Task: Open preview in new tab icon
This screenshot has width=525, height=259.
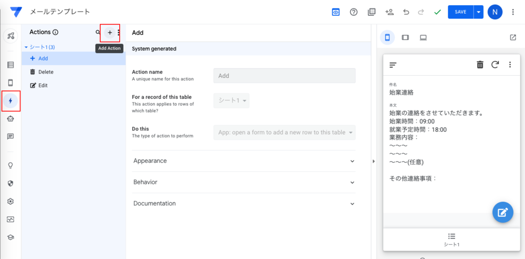Action: click(513, 37)
